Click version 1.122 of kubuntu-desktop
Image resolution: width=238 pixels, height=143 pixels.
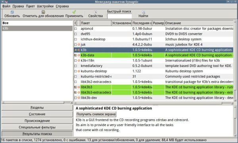[136, 71]
